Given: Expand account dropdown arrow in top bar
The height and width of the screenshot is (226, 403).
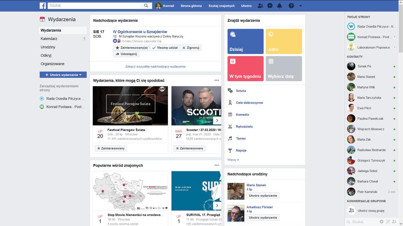Looking at the screenshot, I should tap(300, 5).
